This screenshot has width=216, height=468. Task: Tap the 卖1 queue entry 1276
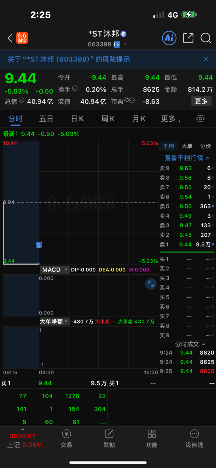pyautogui.click(x=72, y=396)
